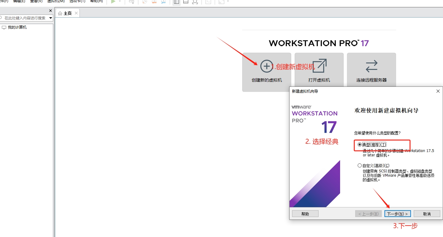This screenshot has height=237, width=443.
Task: Select the 典型(推荐)(T) radio option
Action: [360, 144]
